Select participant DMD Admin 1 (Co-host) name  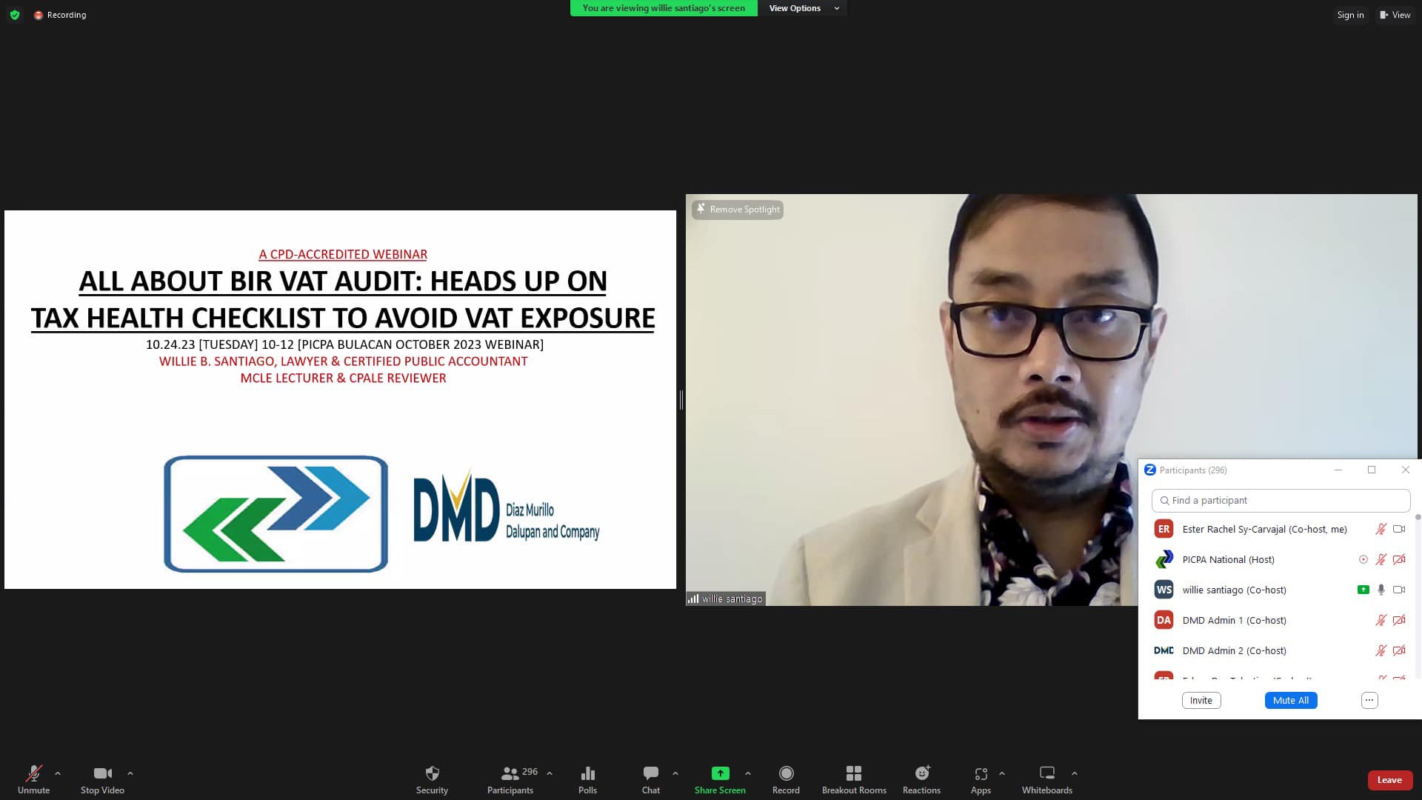tap(1234, 621)
